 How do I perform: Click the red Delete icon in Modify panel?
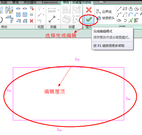tap(31, 21)
